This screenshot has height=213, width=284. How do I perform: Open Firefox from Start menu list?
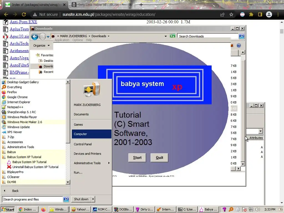(x=12, y=92)
